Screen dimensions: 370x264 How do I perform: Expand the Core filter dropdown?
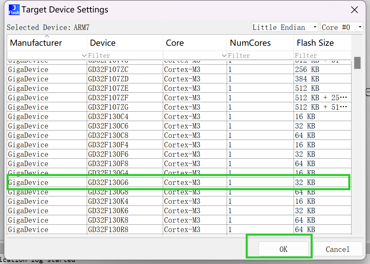click(x=224, y=55)
